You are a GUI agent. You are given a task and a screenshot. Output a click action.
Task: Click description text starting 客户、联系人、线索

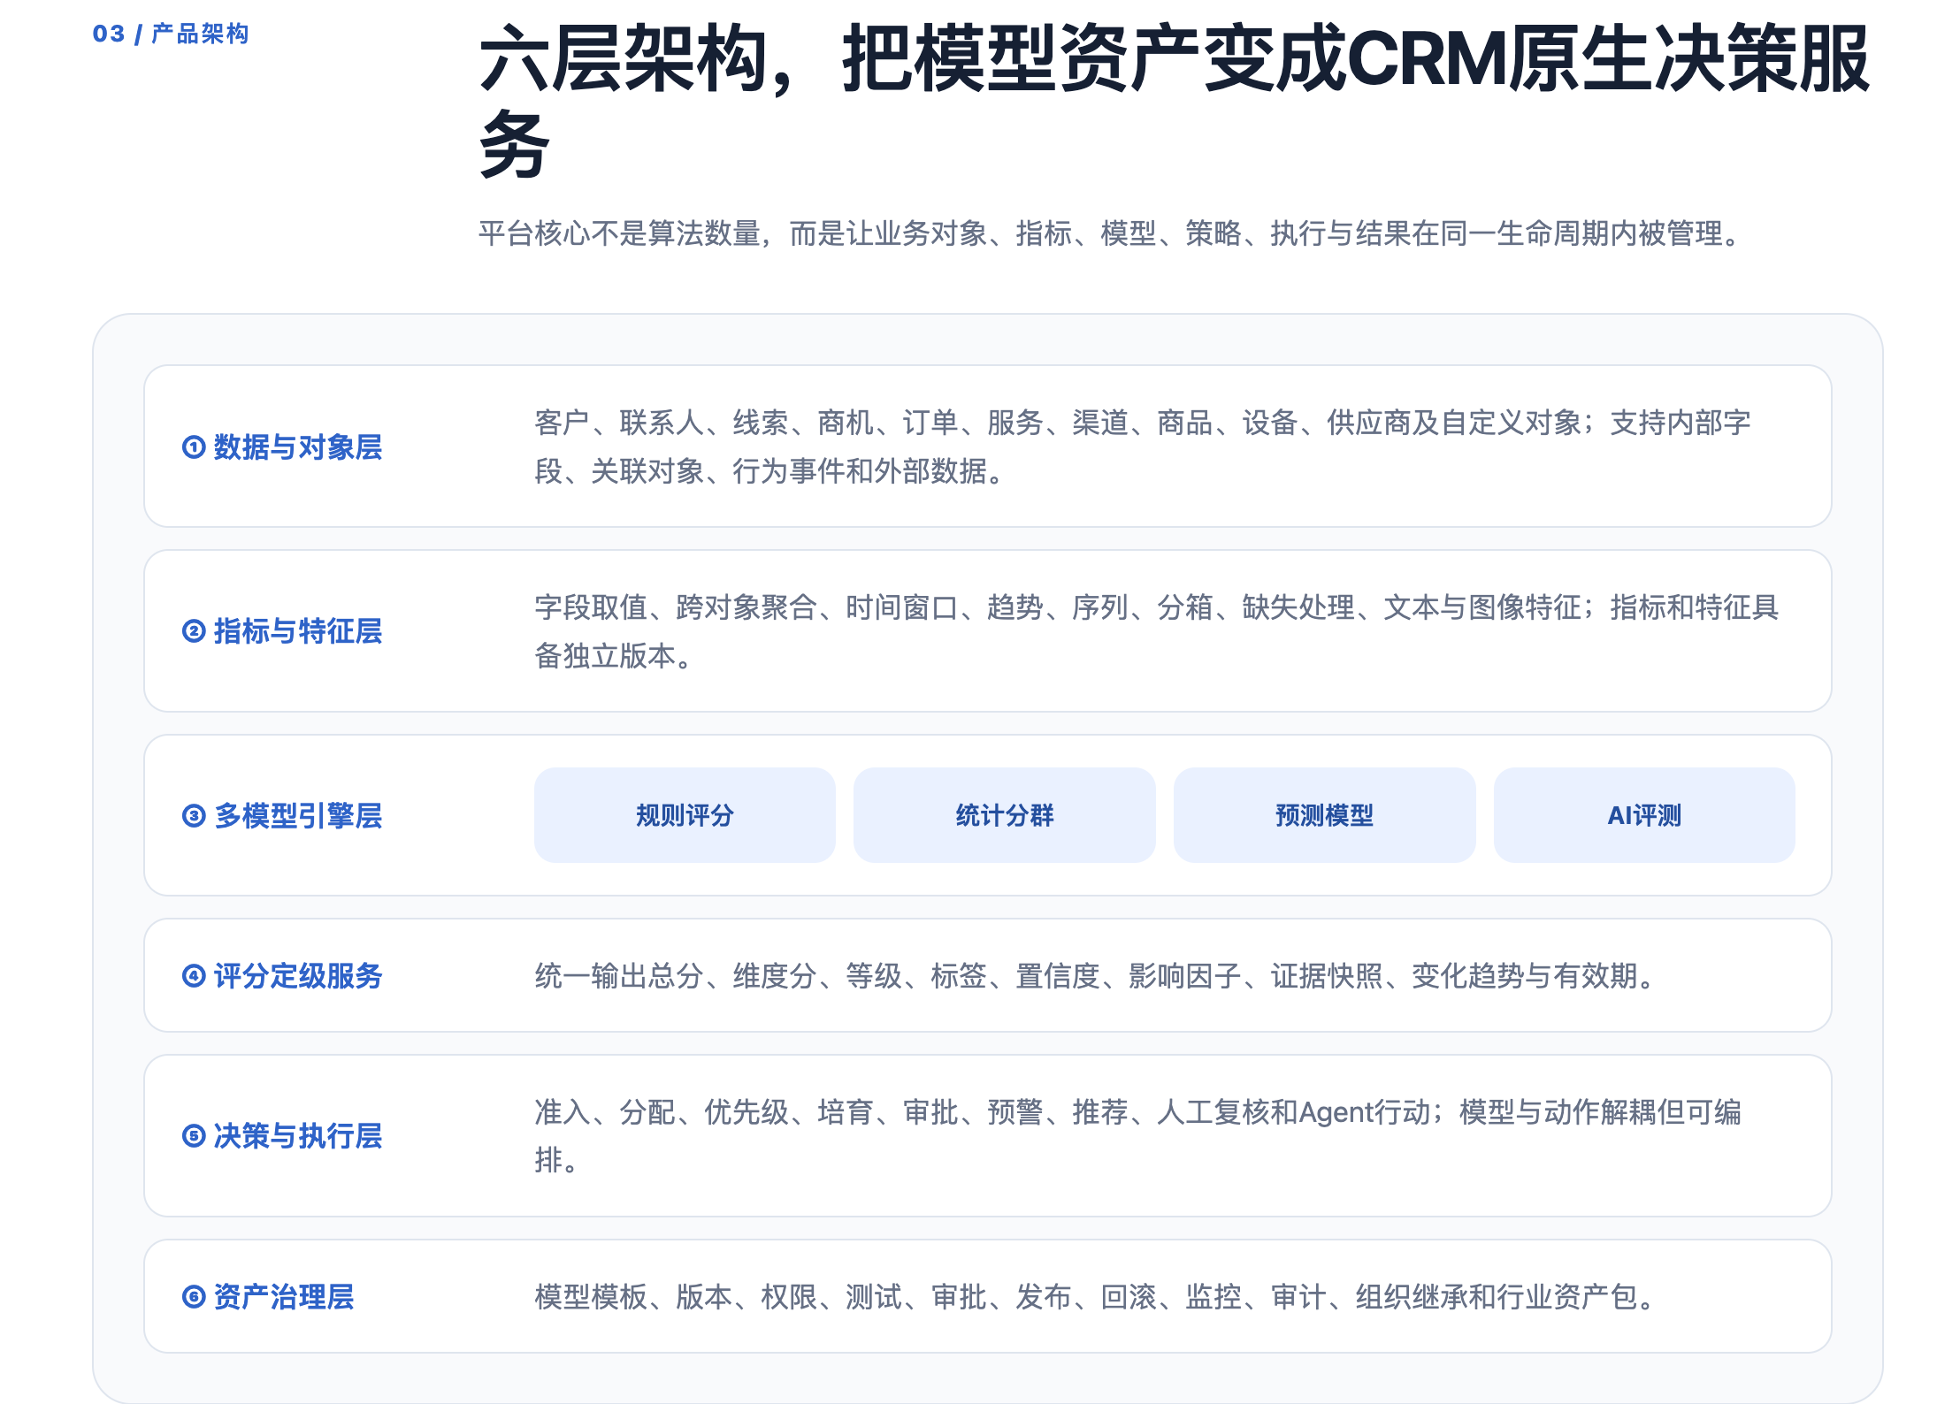coord(1143,446)
